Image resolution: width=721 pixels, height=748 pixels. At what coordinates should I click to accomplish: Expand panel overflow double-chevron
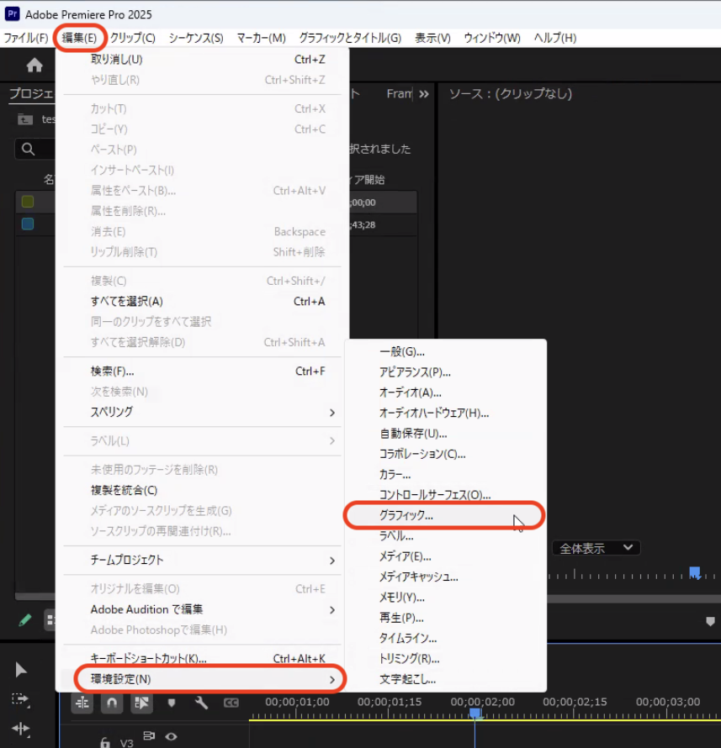(423, 94)
